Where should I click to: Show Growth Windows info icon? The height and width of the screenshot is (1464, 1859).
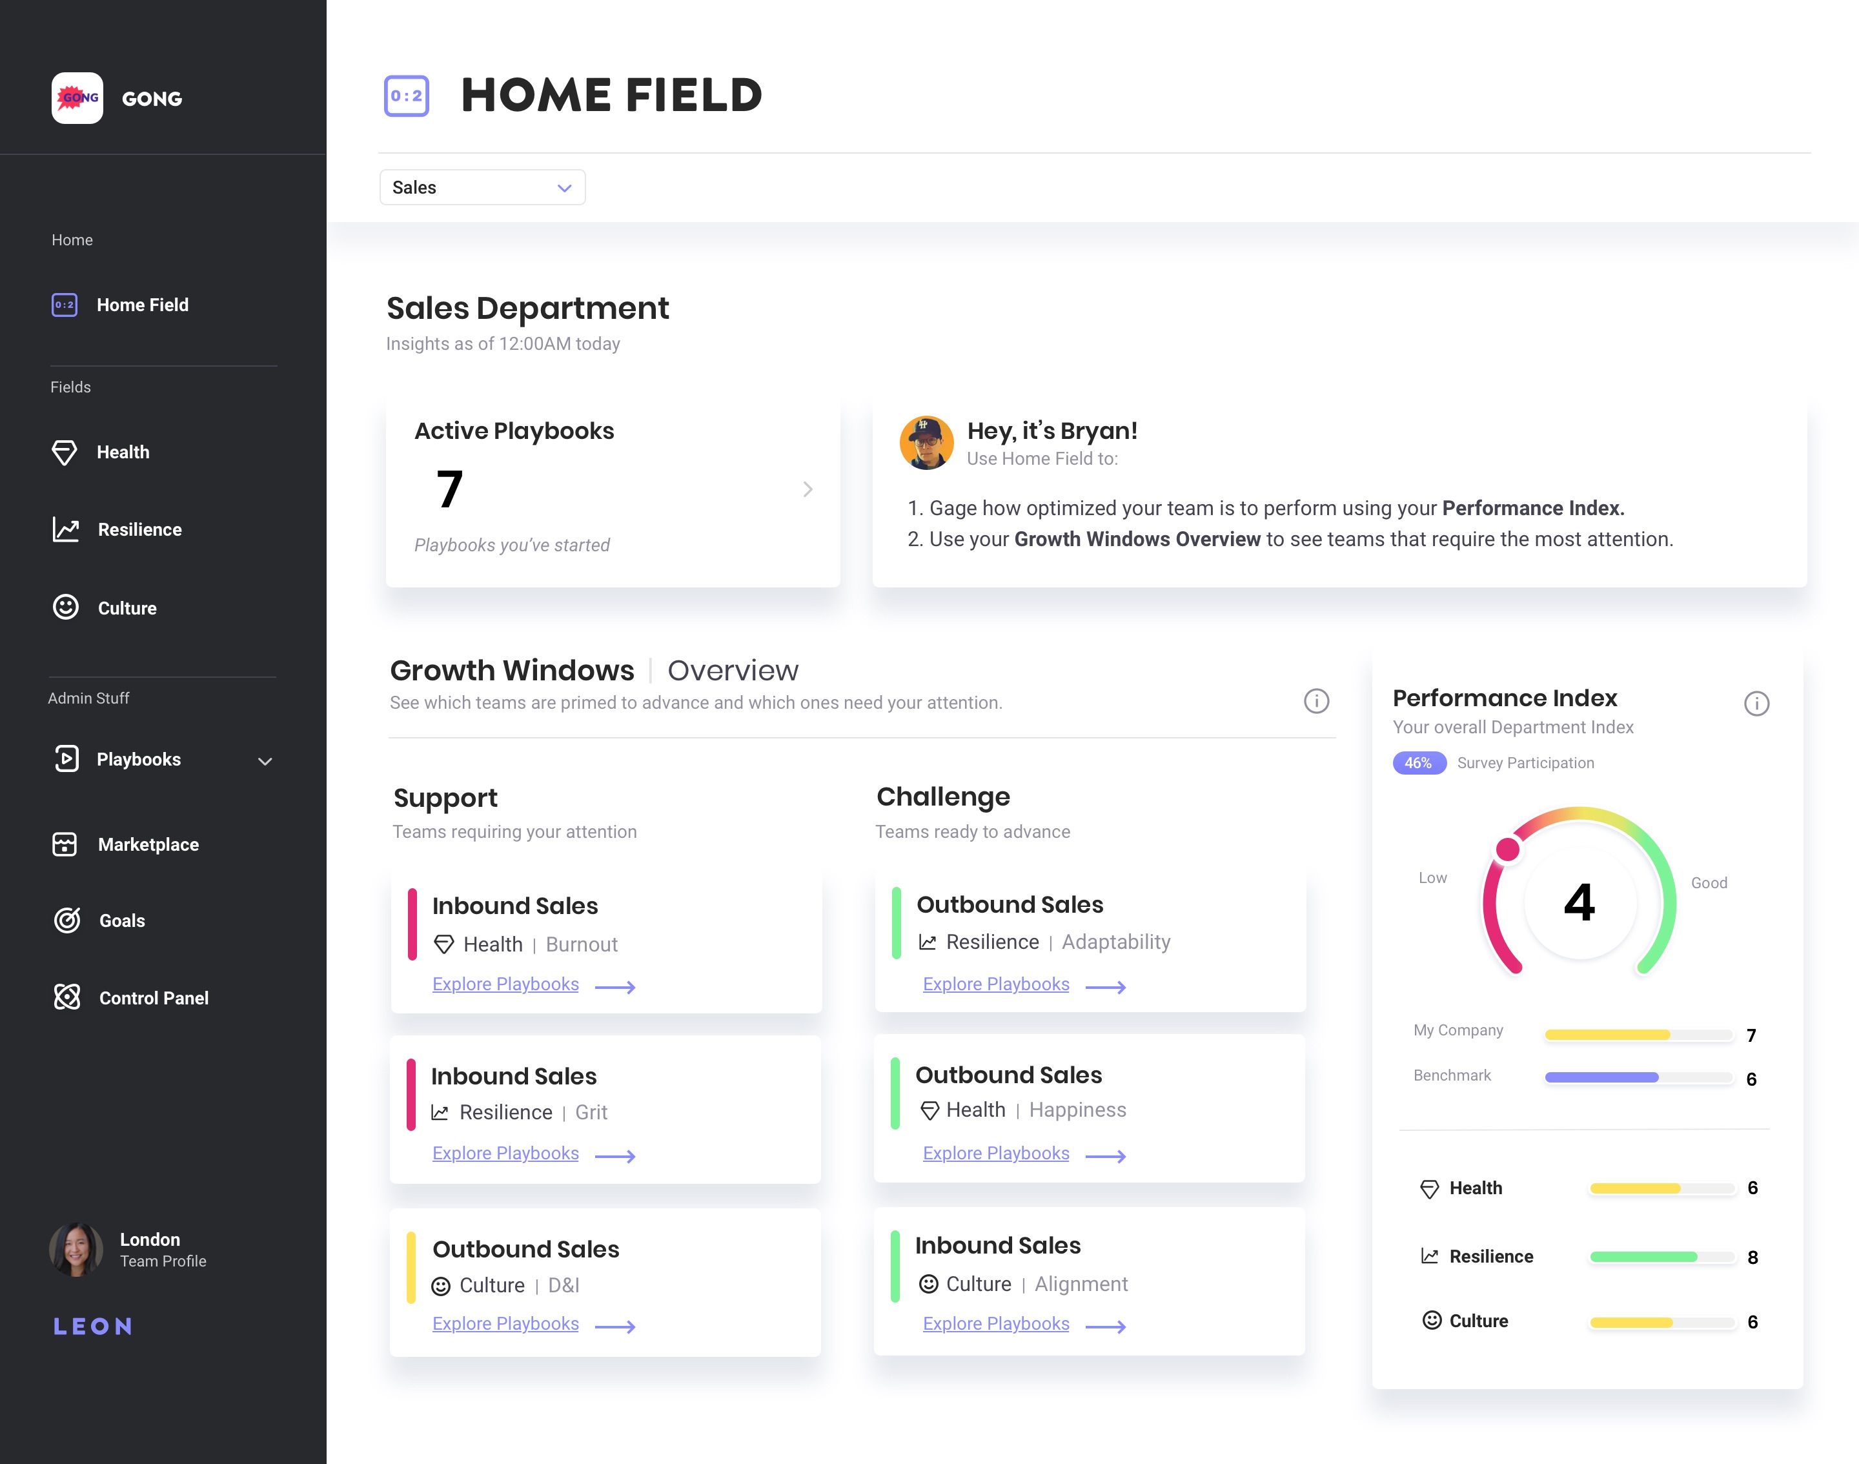[1316, 701]
